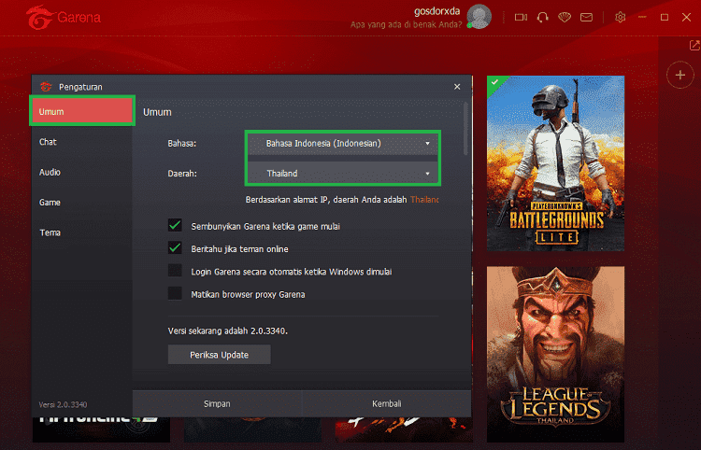Click the Periksa Update button
701x450 pixels.
[x=219, y=355]
